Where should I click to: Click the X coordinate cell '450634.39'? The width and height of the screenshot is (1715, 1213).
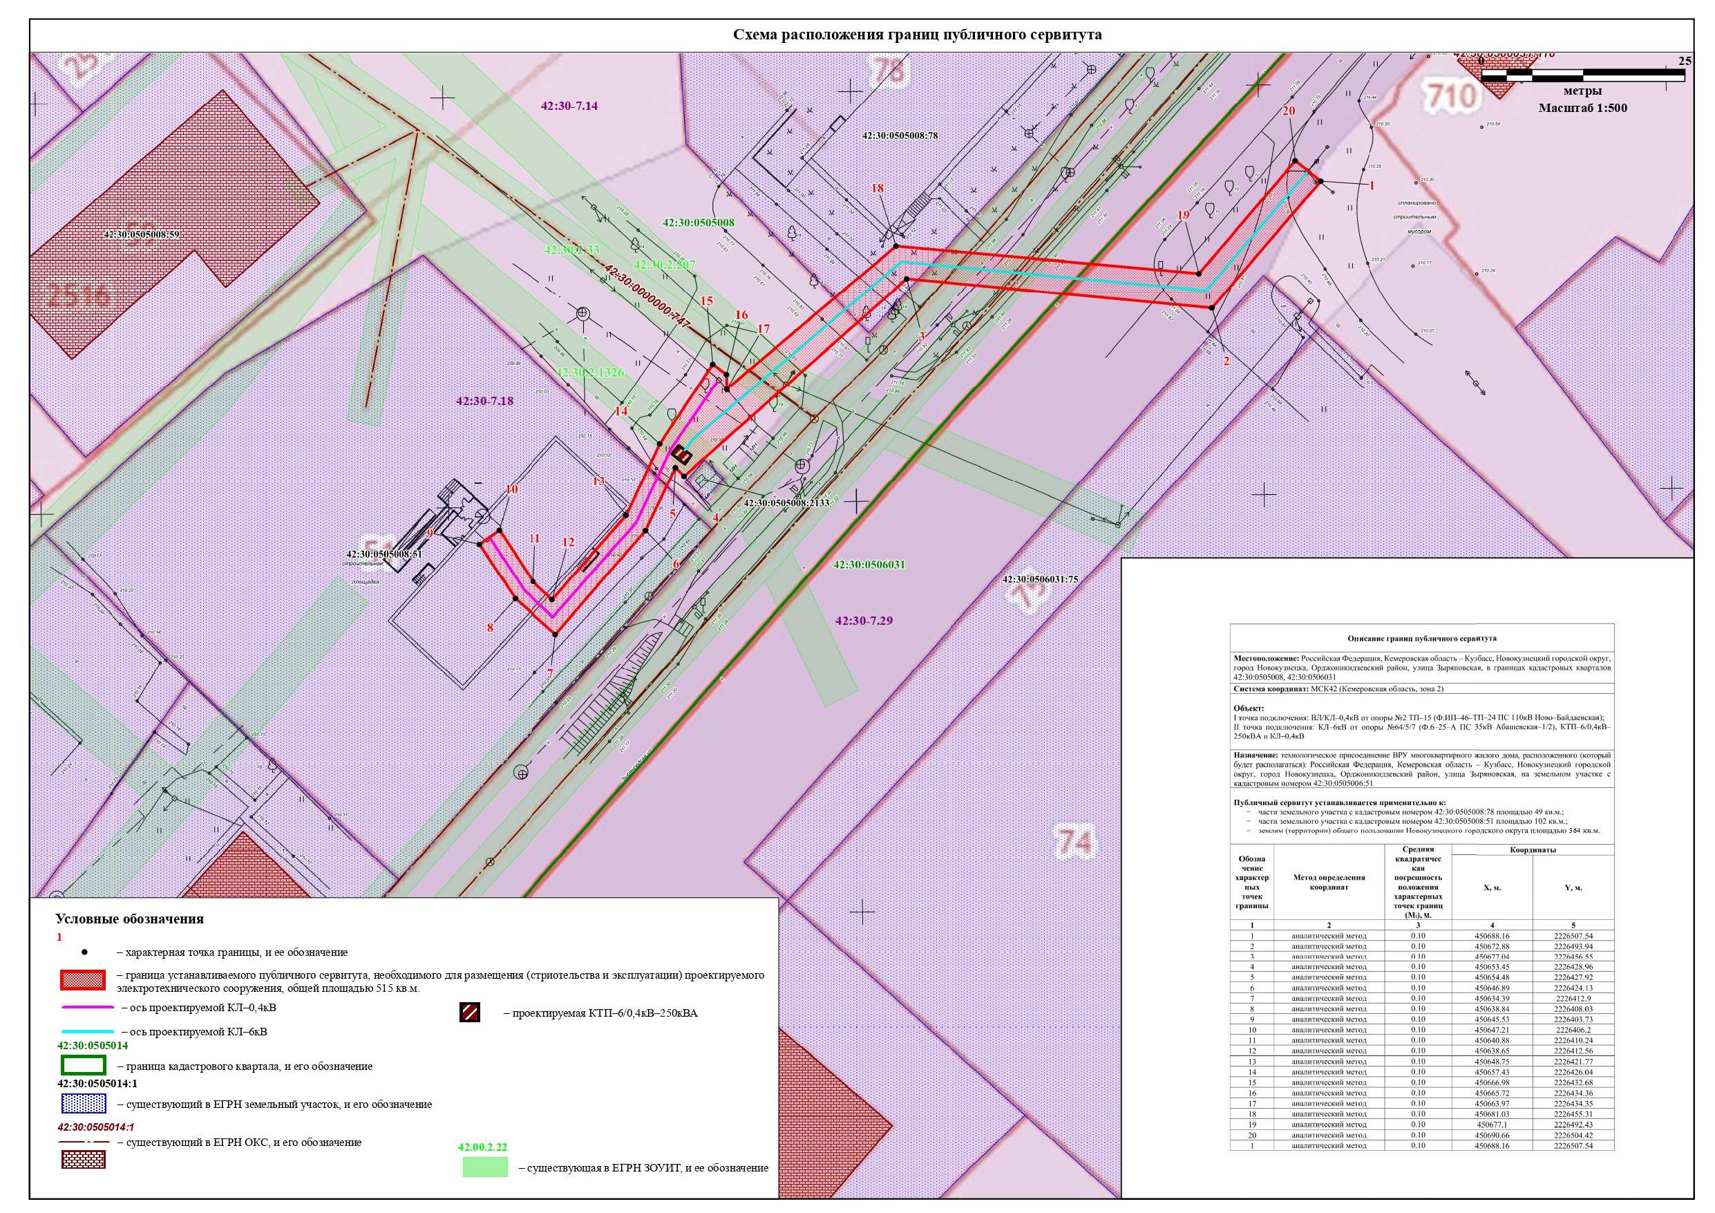(1492, 999)
